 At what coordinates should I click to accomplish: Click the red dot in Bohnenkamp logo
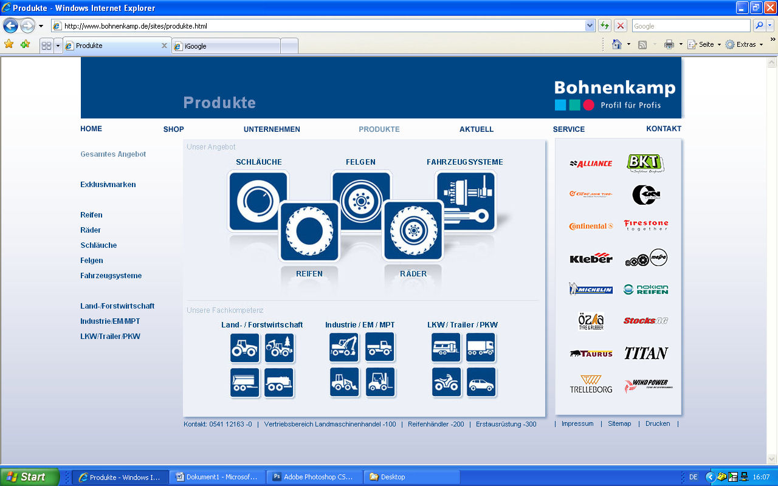pos(588,105)
